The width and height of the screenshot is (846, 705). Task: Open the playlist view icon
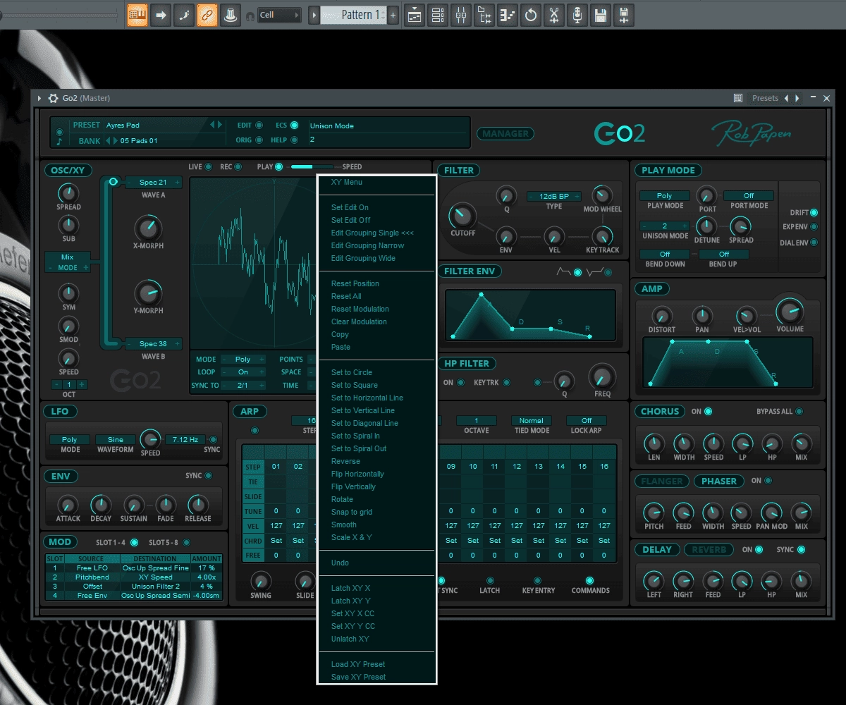pos(415,15)
